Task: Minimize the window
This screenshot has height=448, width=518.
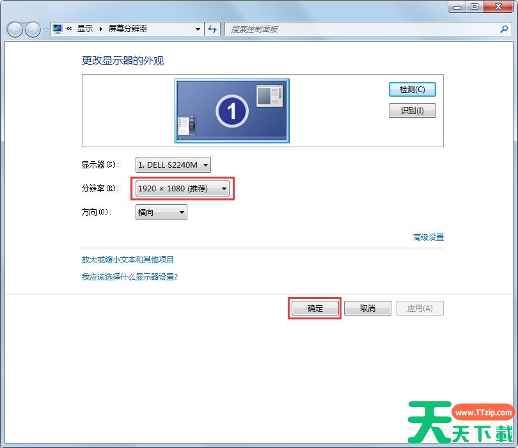Action: point(457,6)
